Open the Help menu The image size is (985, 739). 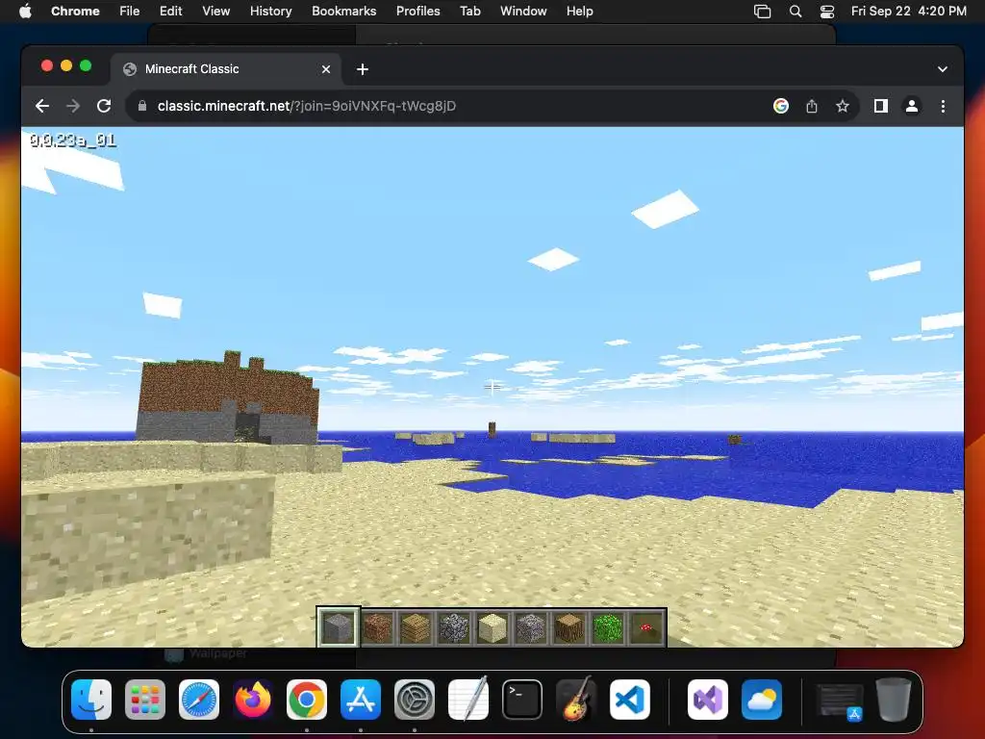pyautogui.click(x=579, y=12)
